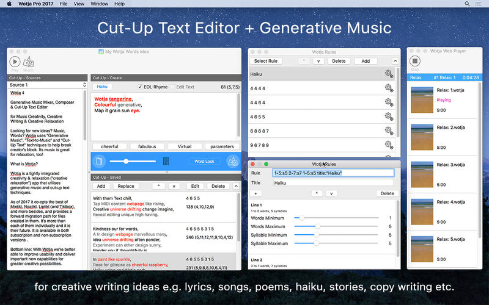Open the gear settings for 4 6 5 5 rule
Viewport: 489px width, 305px height.
pyautogui.click(x=389, y=117)
